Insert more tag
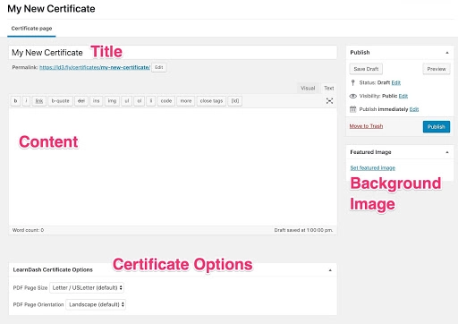This screenshot has height=324, width=458. [x=186, y=101]
